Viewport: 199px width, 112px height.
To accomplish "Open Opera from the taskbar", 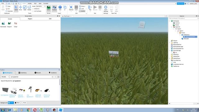I will pyautogui.click(x=35, y=110).
